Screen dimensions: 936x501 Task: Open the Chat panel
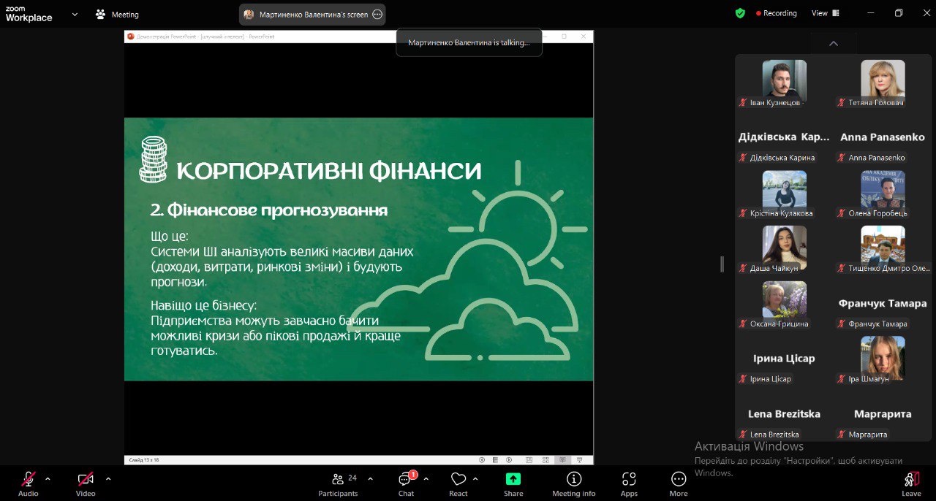tap(406, 483)
